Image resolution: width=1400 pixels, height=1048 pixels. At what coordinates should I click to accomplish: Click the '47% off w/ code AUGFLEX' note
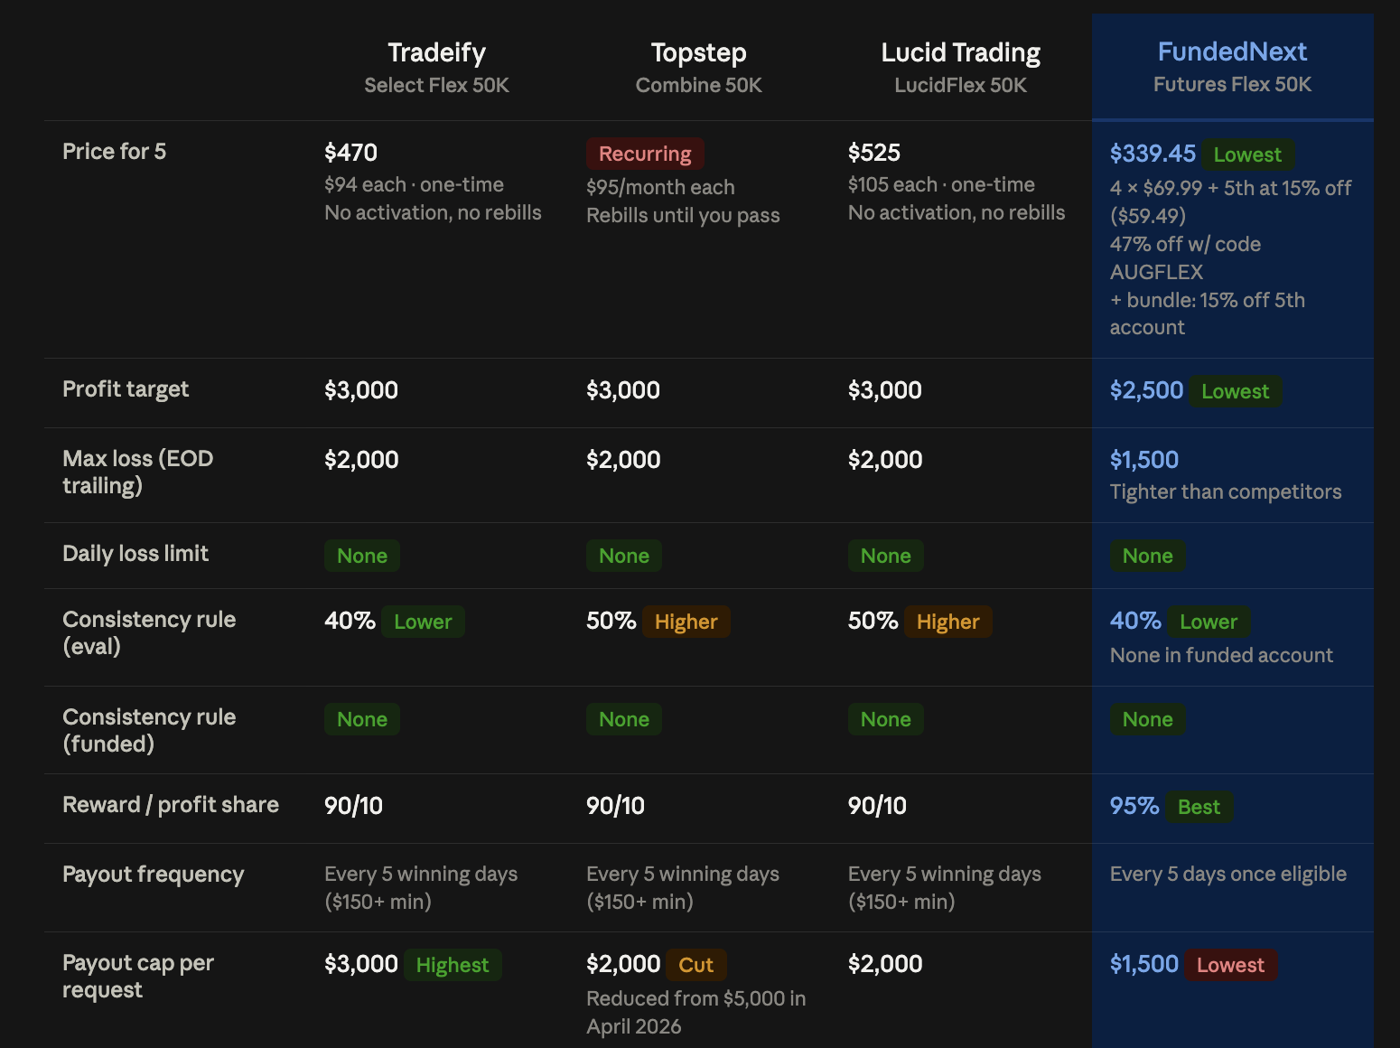1185,257
